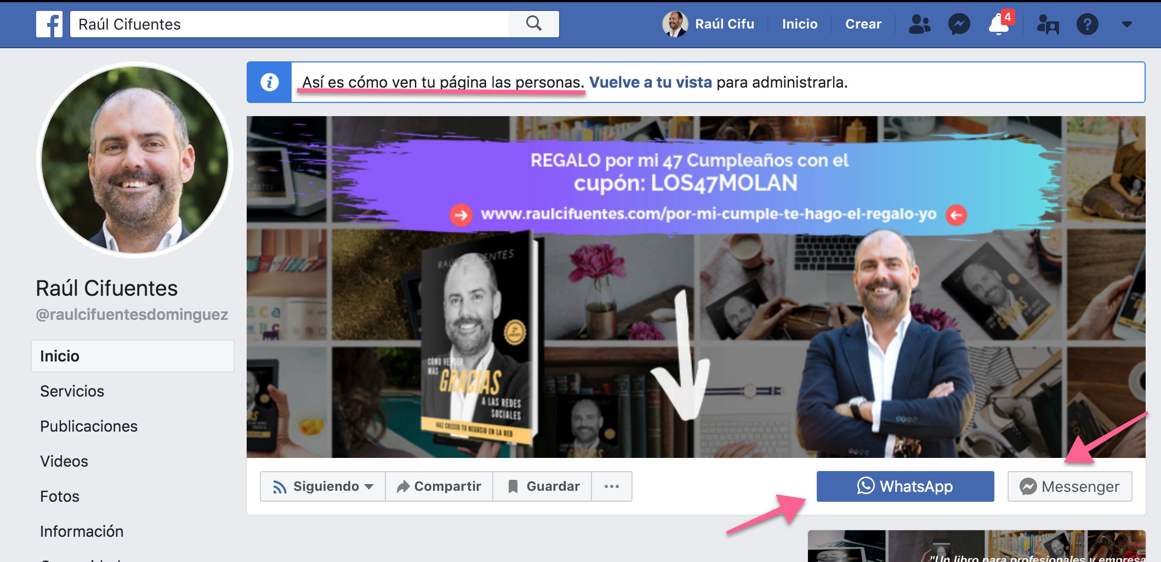
Task: Open the help question mark icon
Action: coord(1088,24)
